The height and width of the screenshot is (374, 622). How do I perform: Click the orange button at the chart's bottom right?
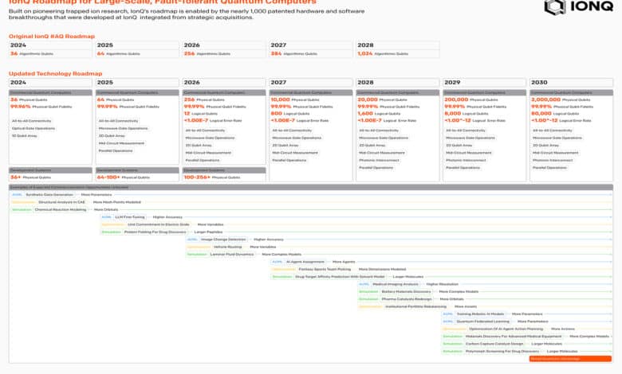coord(570,359)
